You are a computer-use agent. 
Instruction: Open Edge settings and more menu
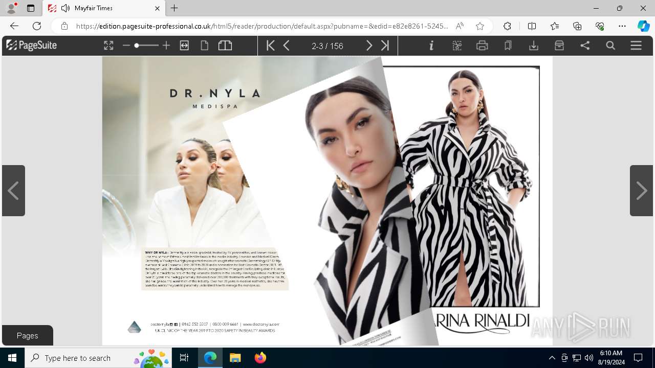tap(622, 26)
